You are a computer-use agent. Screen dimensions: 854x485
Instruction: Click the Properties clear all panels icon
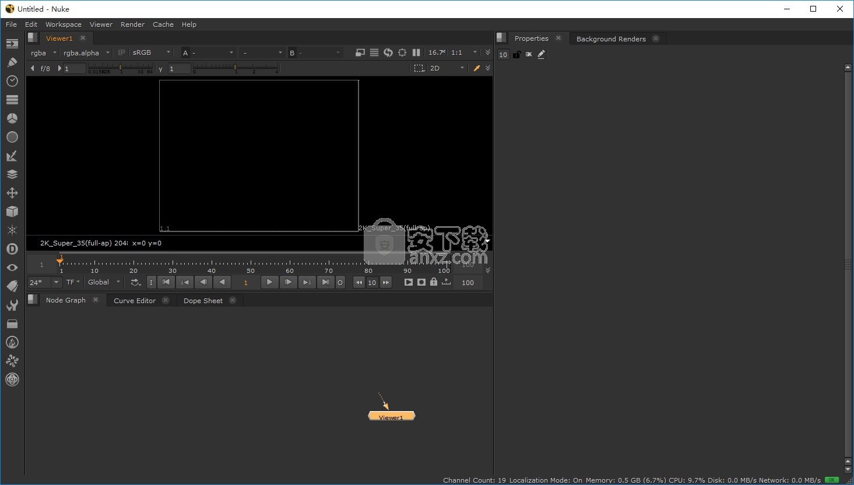pos(529,54)
